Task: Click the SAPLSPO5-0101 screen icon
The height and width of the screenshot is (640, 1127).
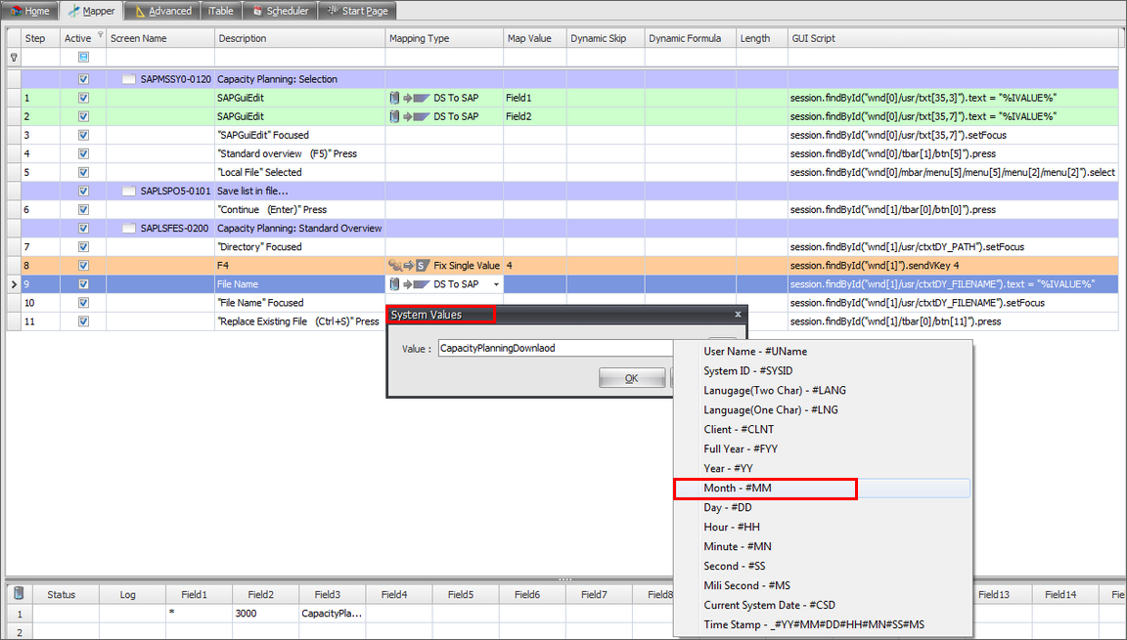Action: [129, 191]
